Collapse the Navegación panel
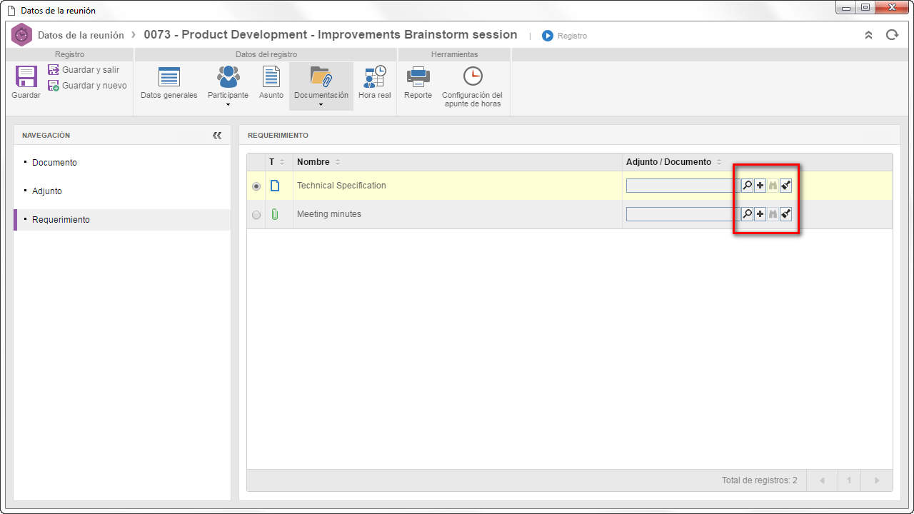This screenshot has height=514, width=914. [217, 135]
